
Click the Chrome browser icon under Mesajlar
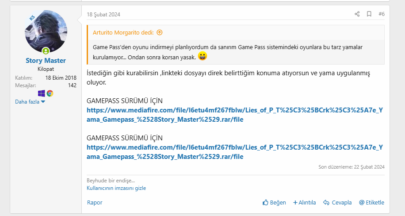pyautogui.click(x=50, y=93)
